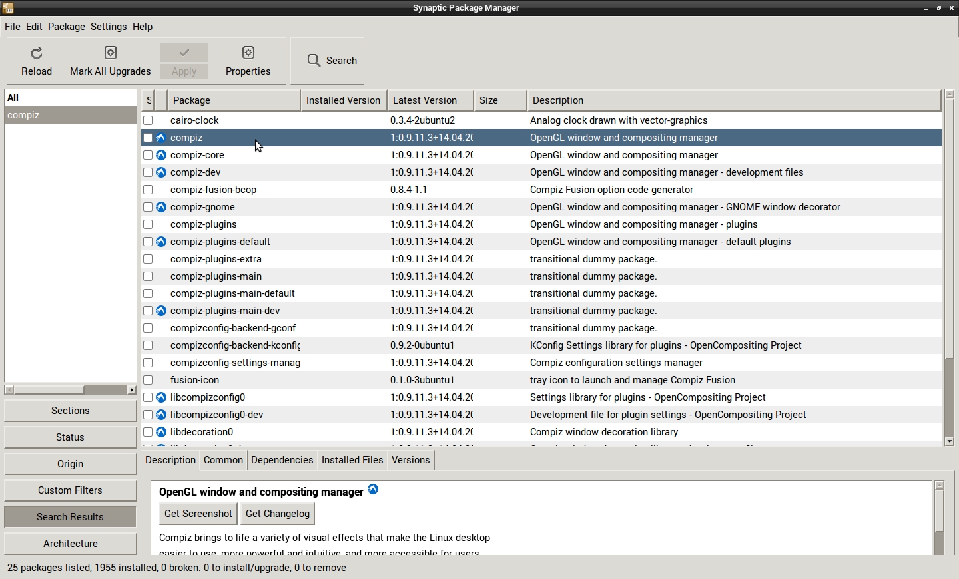Click the right arrow of the filter list scrollbar
This screenshot has height=579, width=959.
(131, 390)
